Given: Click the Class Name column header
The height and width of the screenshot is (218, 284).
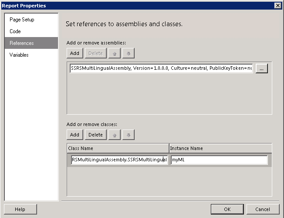Looking at the screenshot, I should [118, 148].
